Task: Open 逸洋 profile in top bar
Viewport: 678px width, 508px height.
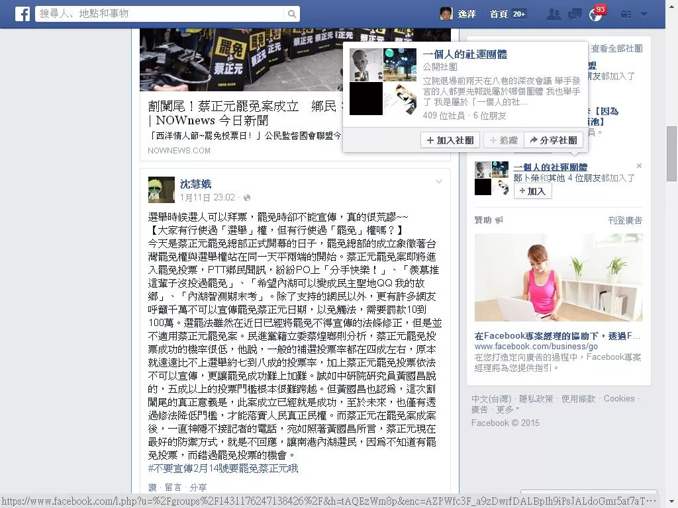Action: tap(458, 14)
